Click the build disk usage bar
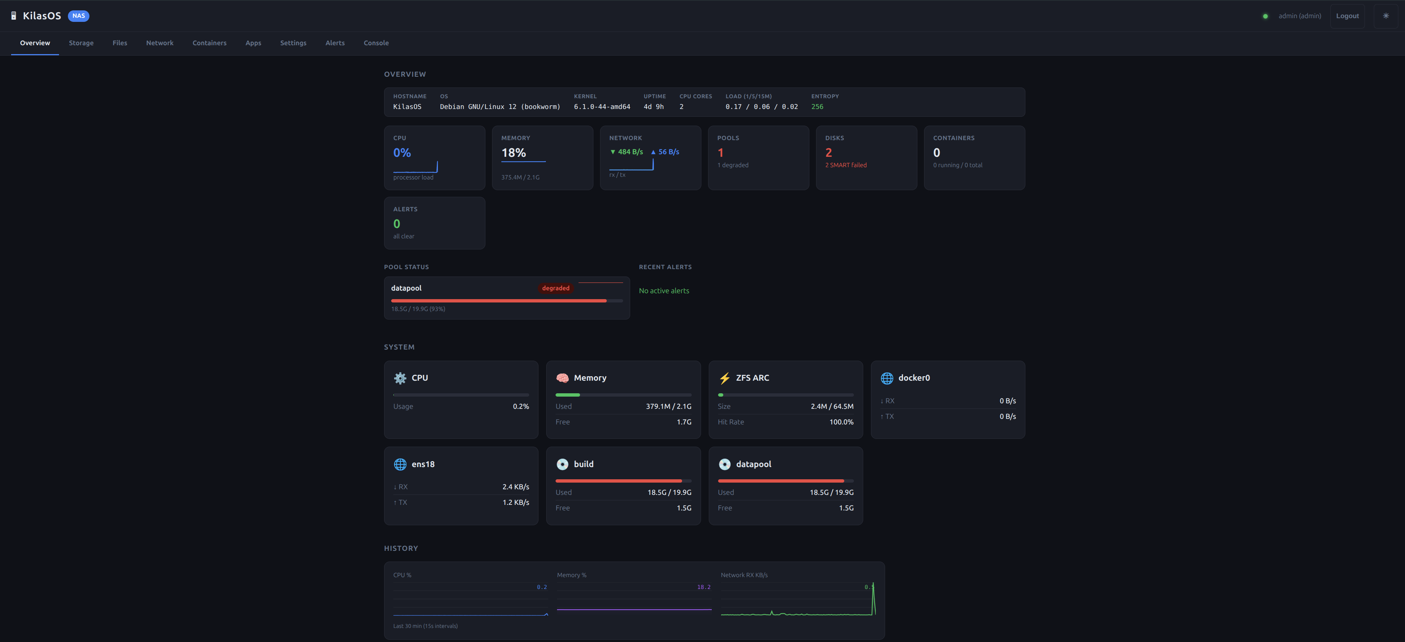 pos(623,481)
